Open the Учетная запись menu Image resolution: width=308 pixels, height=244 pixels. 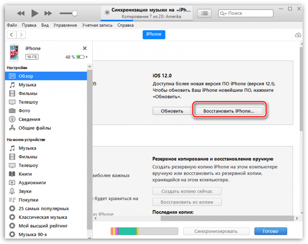coord(97,25)
